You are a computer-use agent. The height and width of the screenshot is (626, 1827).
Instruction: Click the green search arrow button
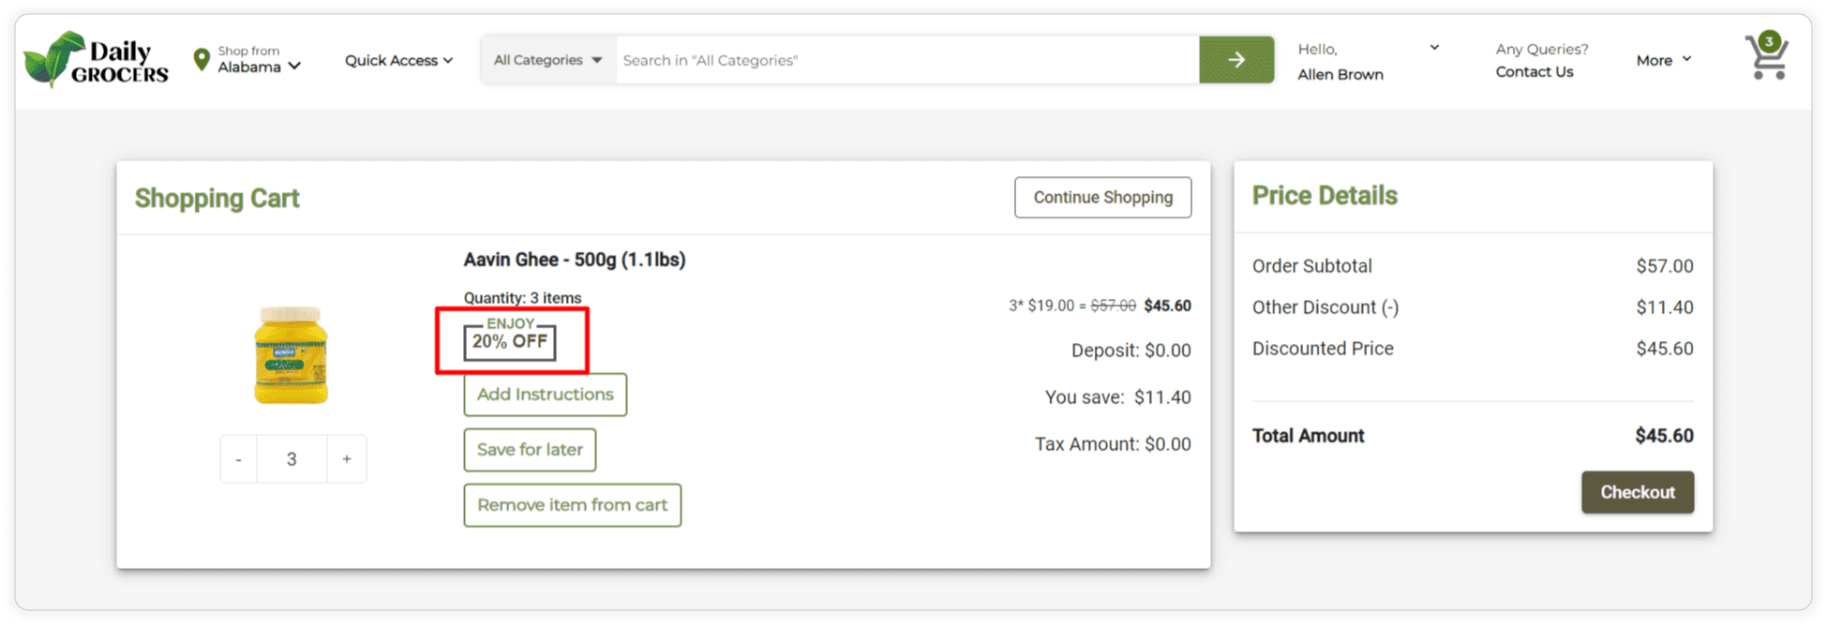point(1235,60)
